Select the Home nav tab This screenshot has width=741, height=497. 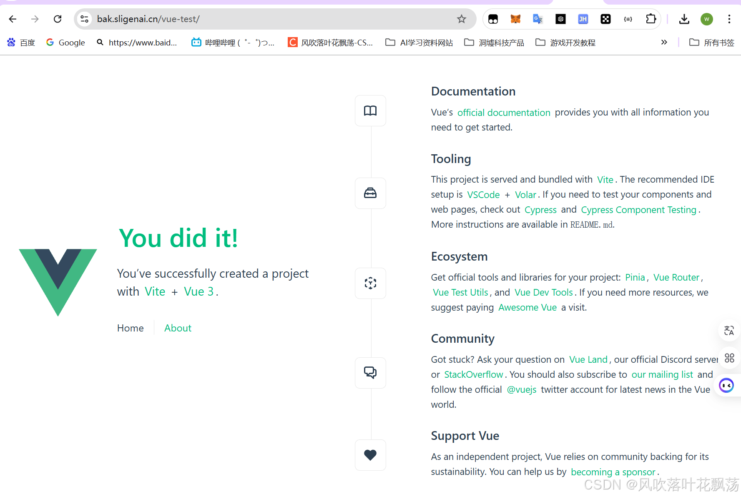[131, 328]
